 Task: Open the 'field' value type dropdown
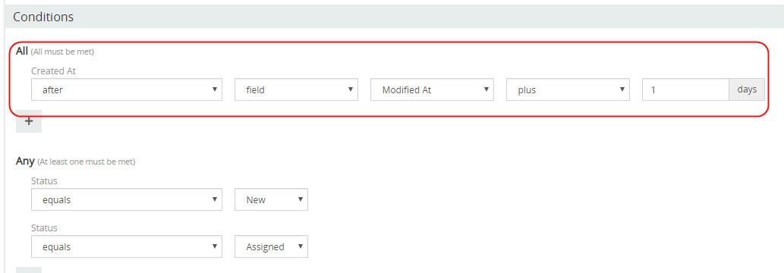(x=296, y=89)
